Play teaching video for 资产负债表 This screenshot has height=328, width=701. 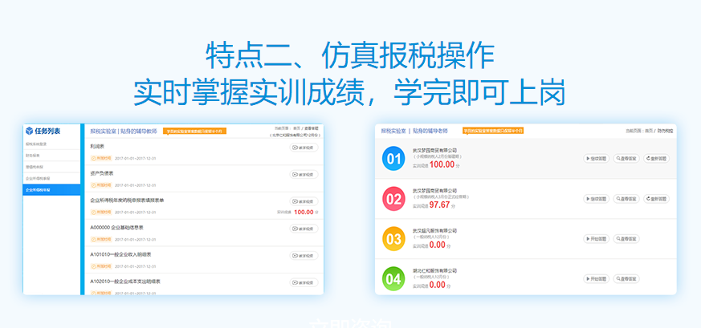tap(304, 174)
